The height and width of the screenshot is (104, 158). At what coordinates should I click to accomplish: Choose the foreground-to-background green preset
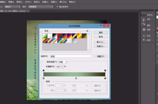45,36
